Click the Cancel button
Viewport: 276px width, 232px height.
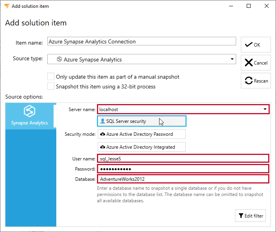point(256,63)
